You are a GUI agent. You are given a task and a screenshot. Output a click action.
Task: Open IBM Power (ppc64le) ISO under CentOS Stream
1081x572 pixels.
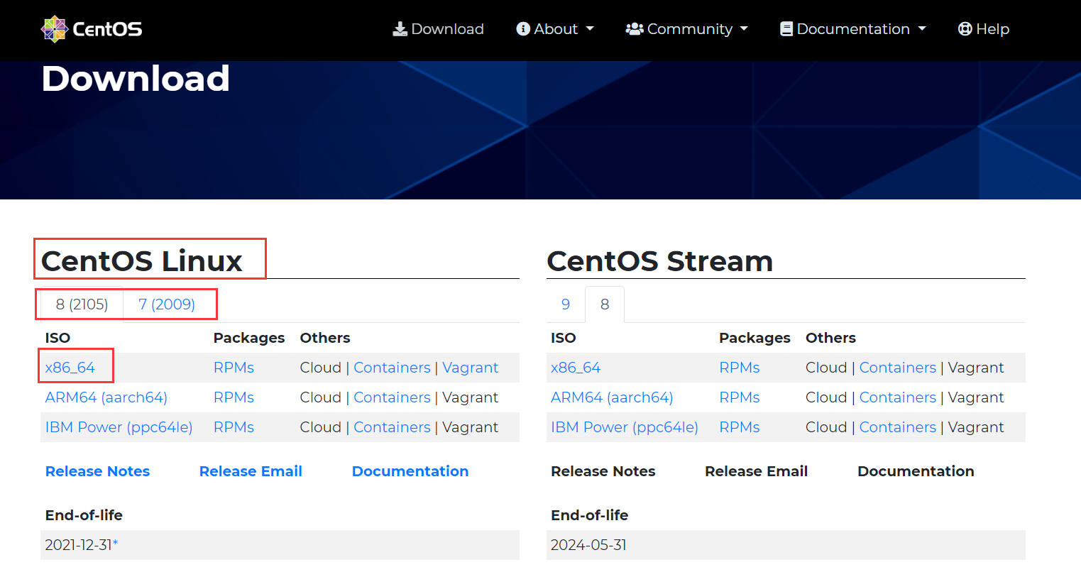click(625, 427)
